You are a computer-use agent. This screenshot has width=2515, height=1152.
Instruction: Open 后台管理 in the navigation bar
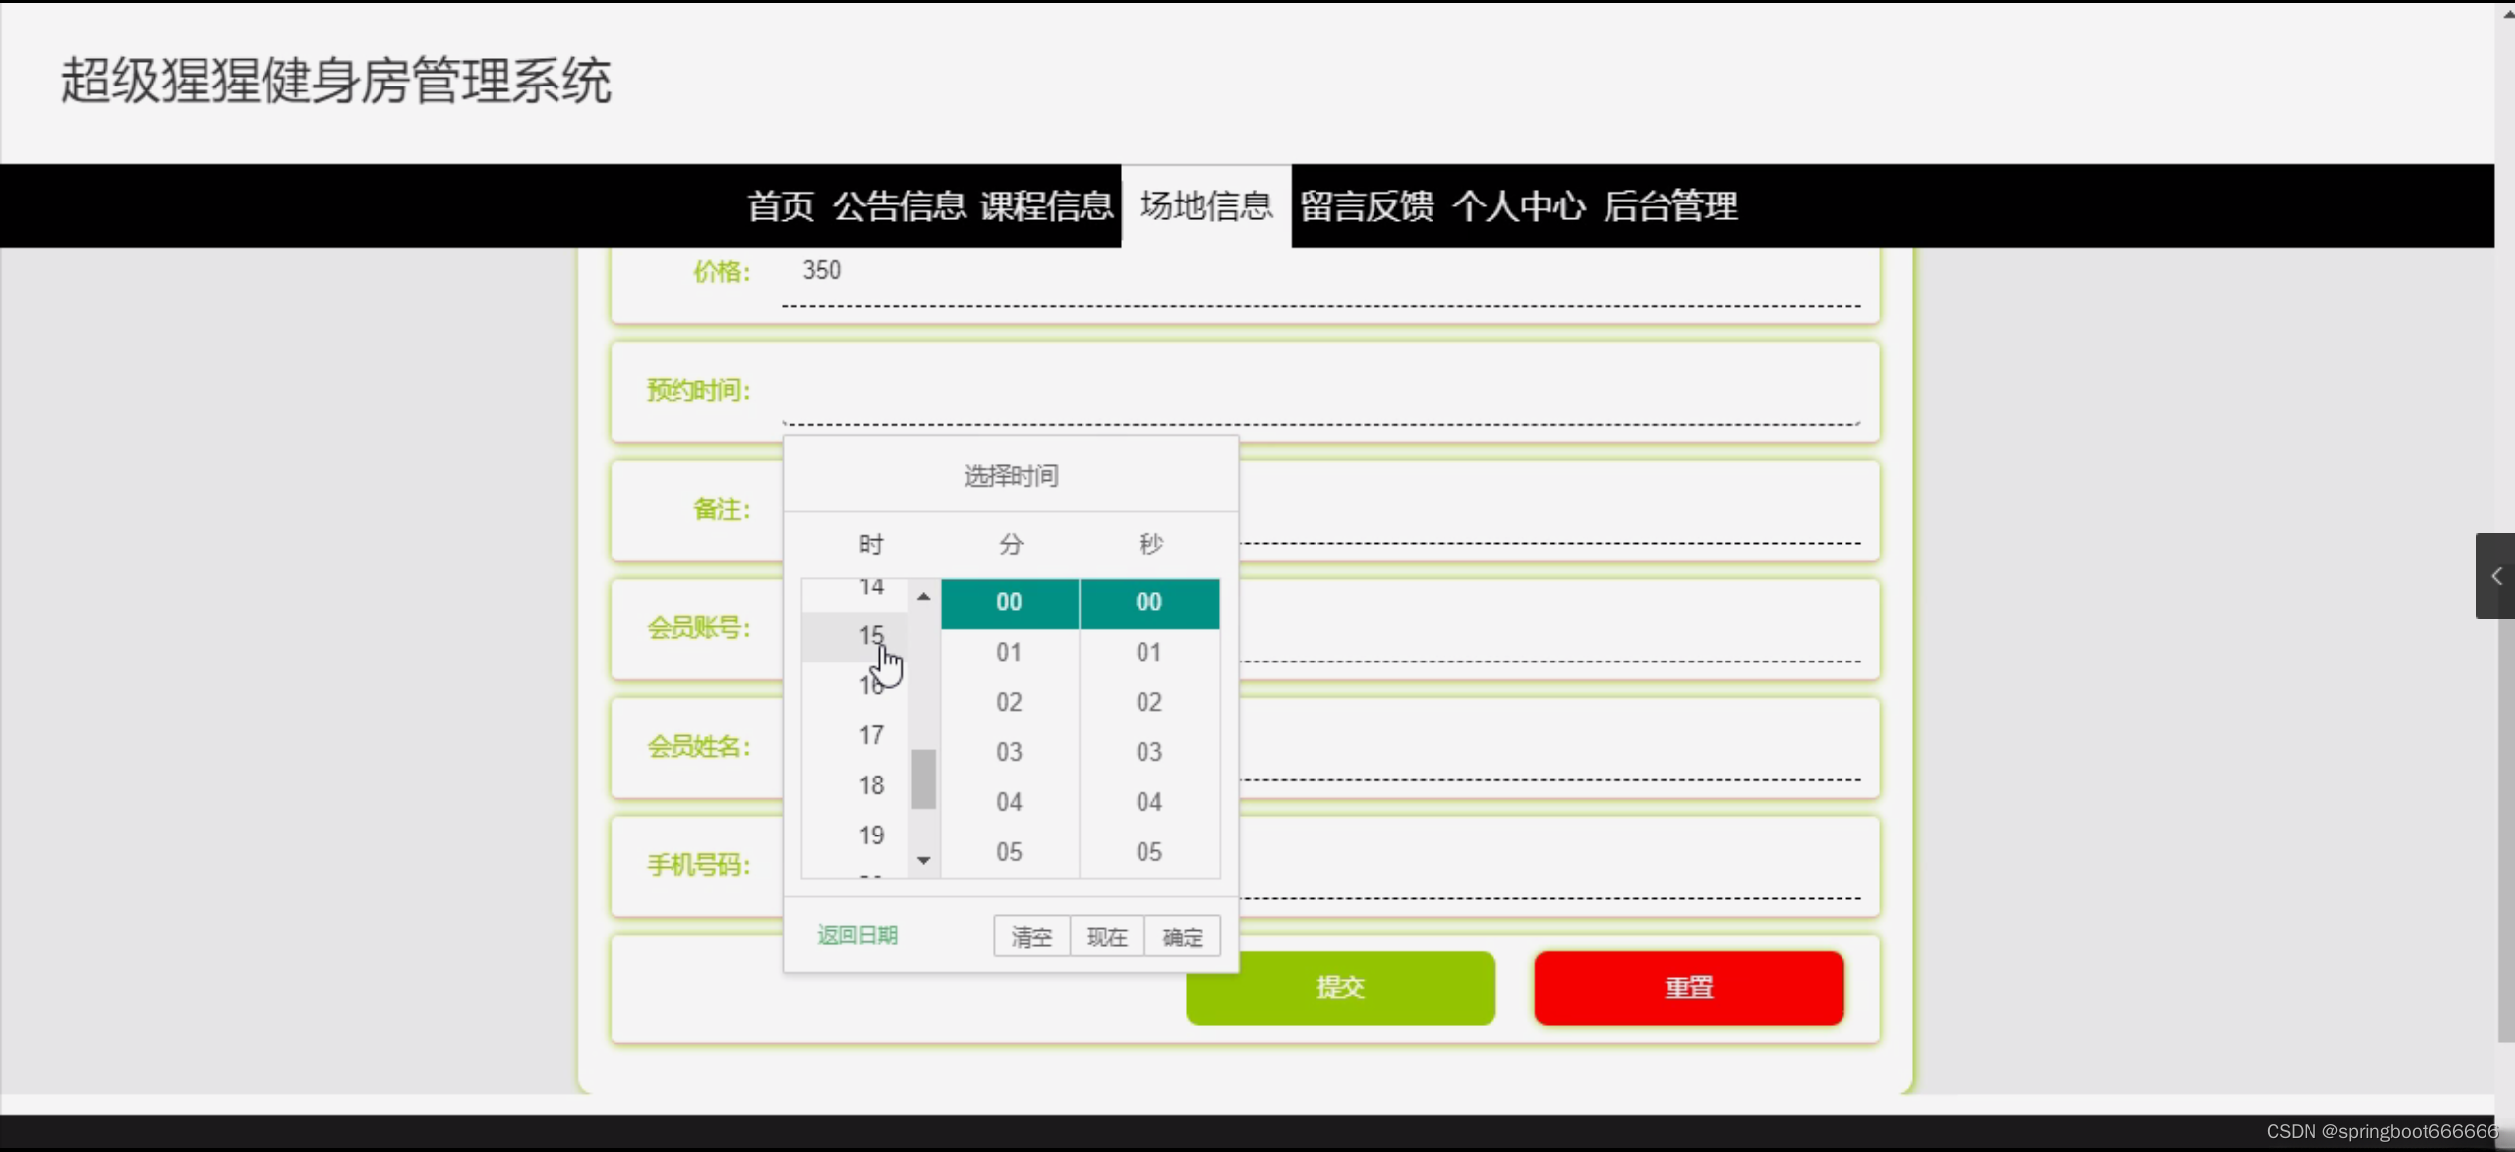(x=1669, y=206)
